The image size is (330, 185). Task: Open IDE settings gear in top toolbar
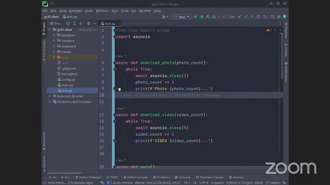[278, 17]
